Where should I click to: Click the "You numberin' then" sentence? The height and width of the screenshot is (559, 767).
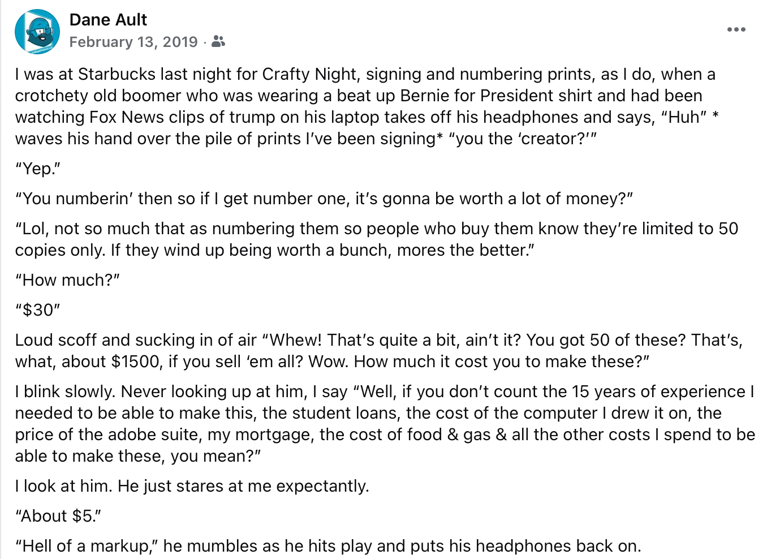click(x=324, y=199)
